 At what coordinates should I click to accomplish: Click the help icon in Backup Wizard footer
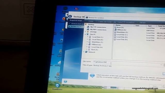tap(65, 81)
